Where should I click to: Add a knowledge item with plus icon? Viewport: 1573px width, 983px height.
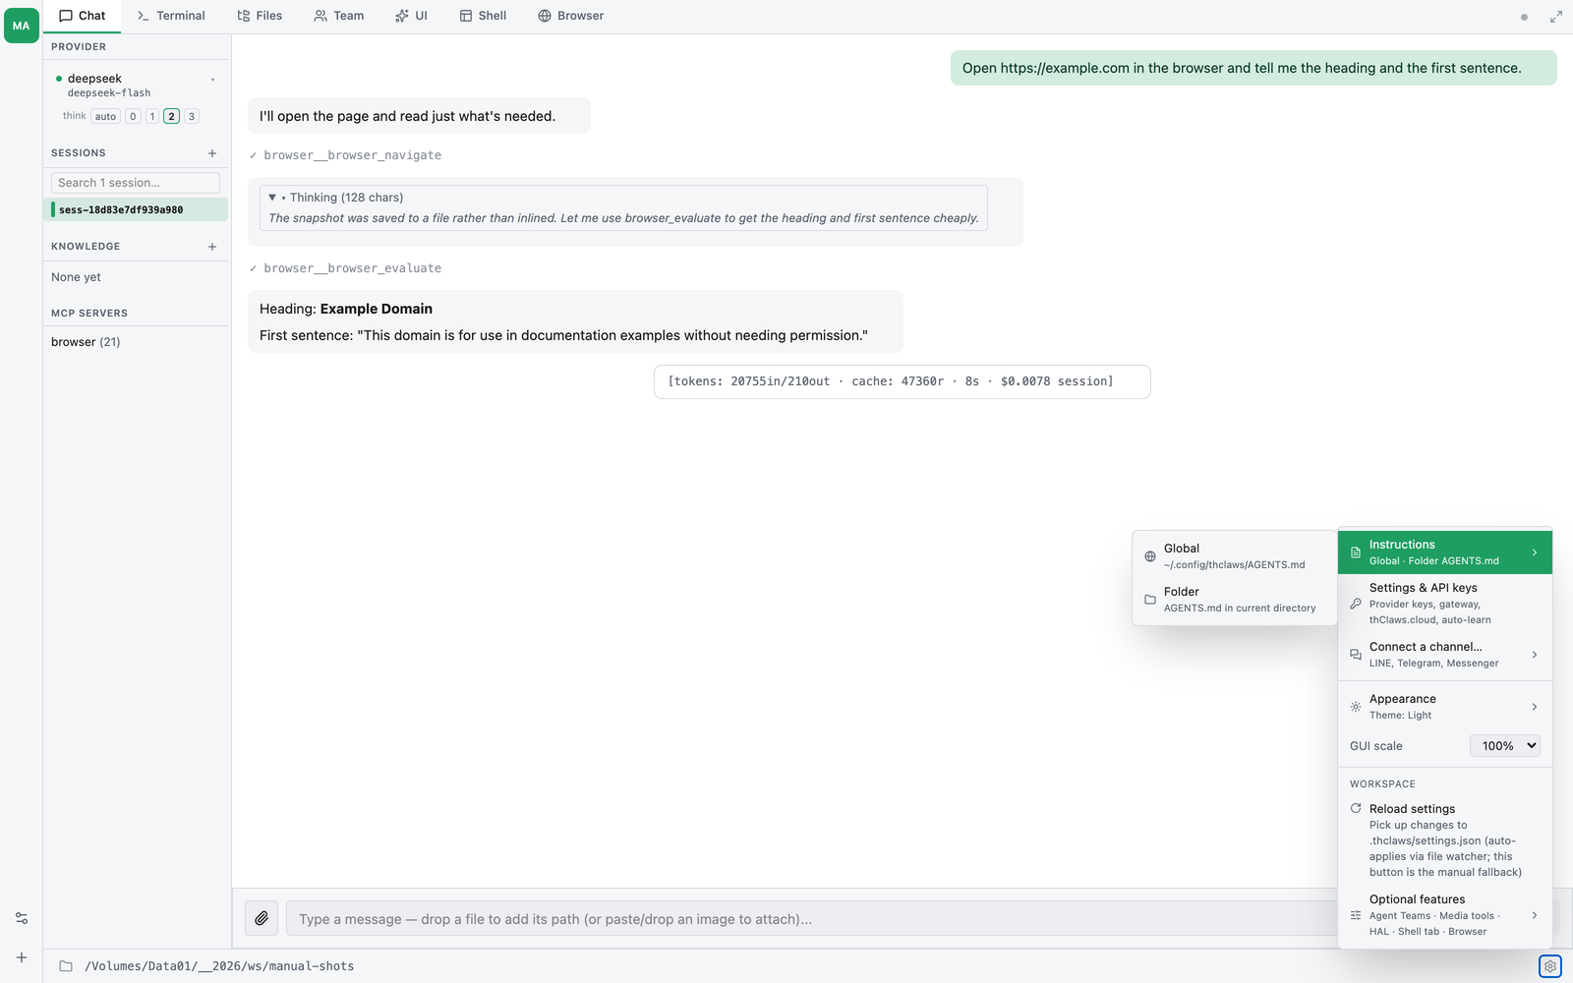(212, 247)
